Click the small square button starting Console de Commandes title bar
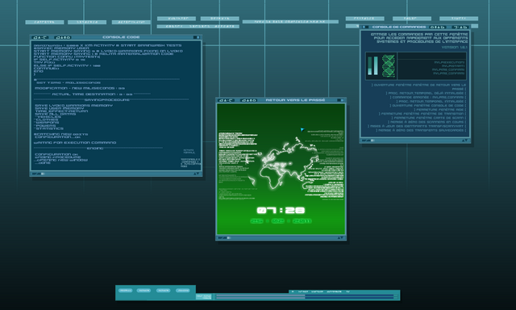The height and width of the screenshot is (310, 516). tap(365, 27)
